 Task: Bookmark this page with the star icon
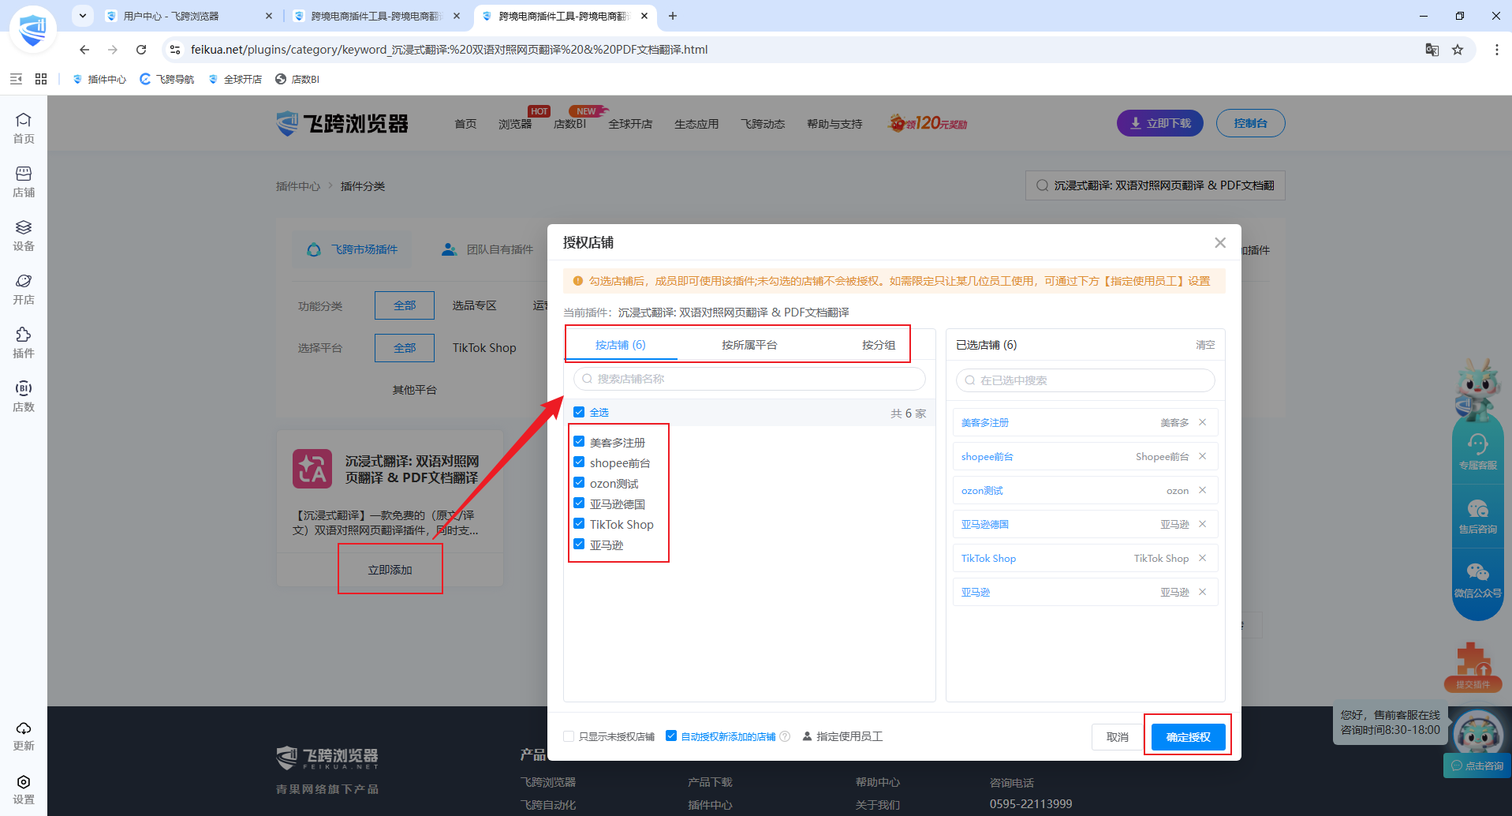[1458, 50]
